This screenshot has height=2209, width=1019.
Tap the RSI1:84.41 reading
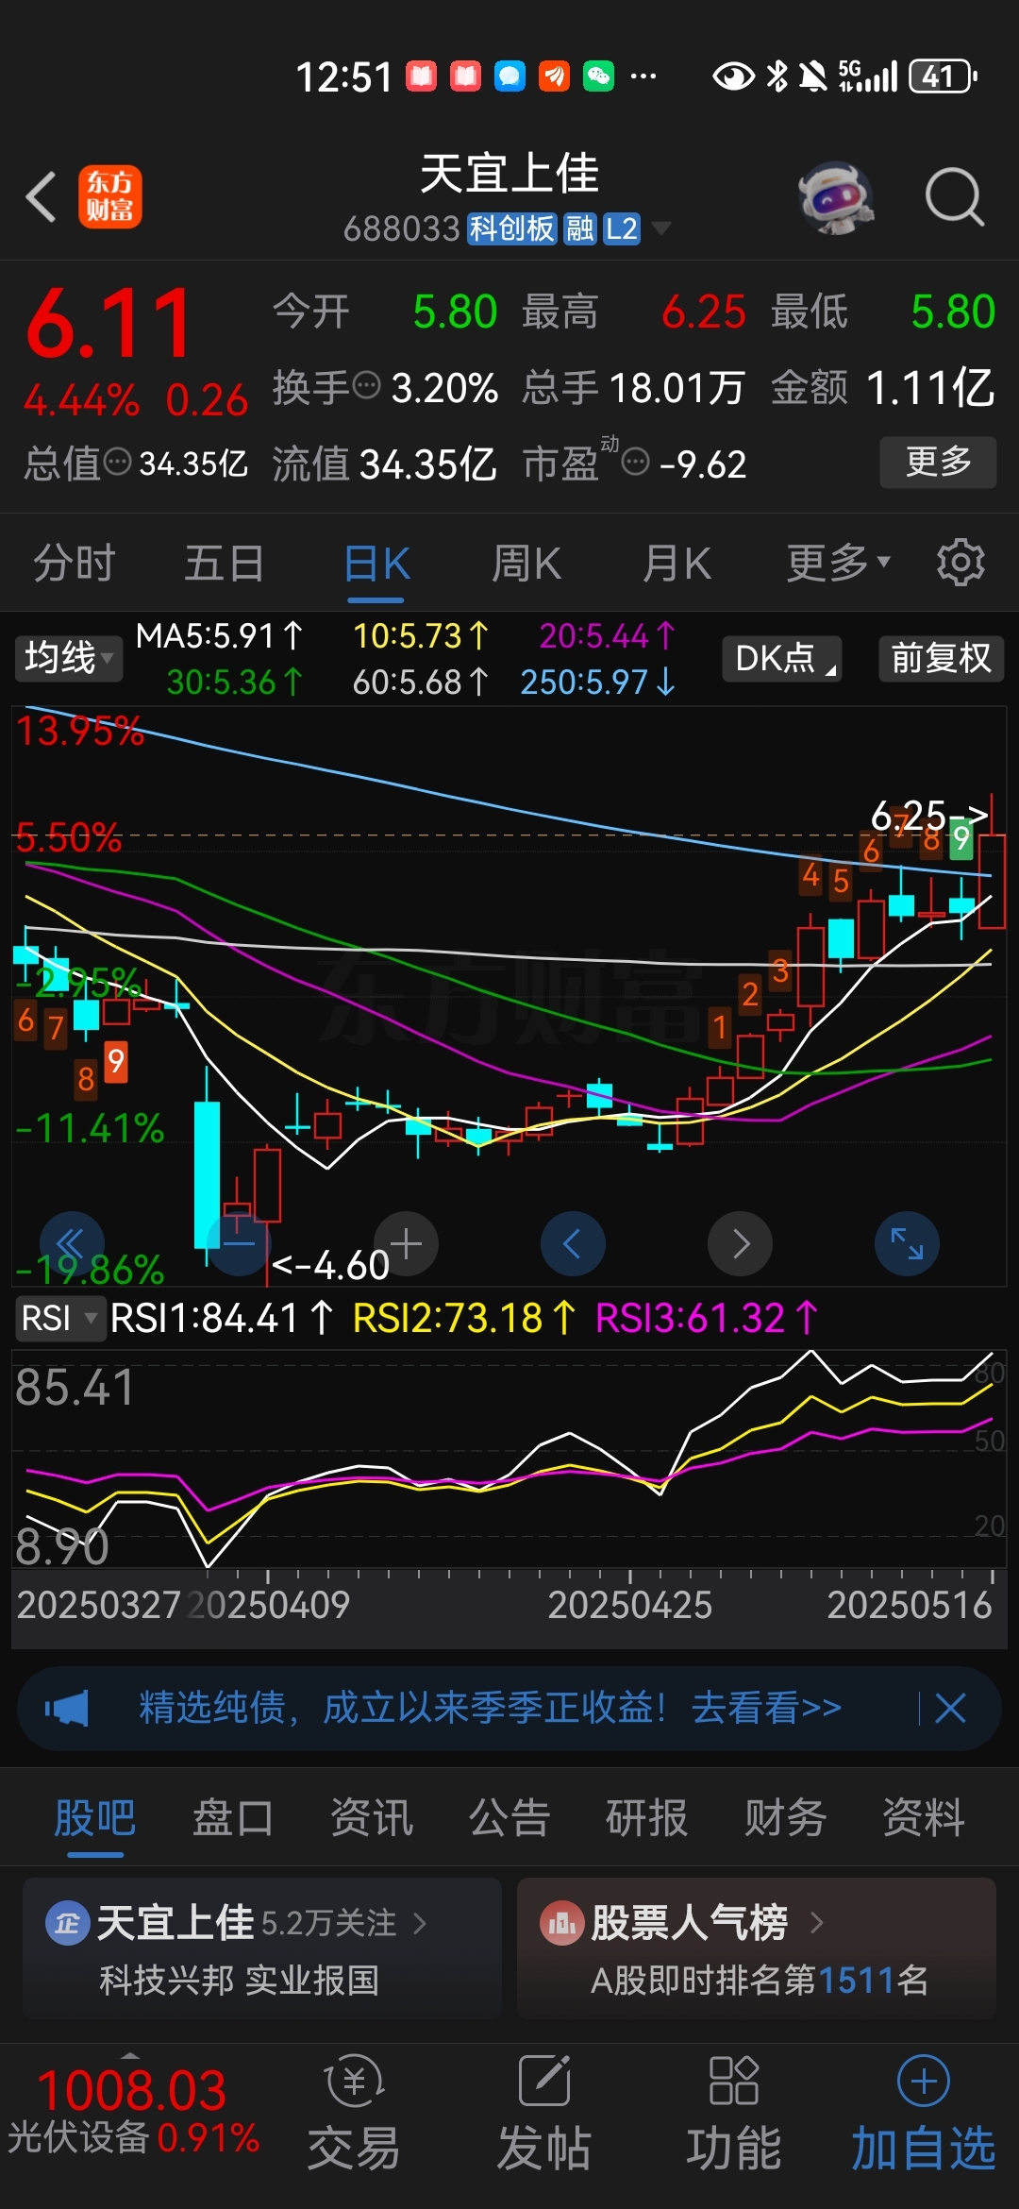pyautogui.click(x=222, y=1318)
